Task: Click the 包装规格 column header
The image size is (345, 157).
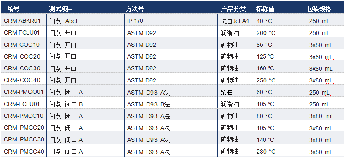Action: point(319,9)
